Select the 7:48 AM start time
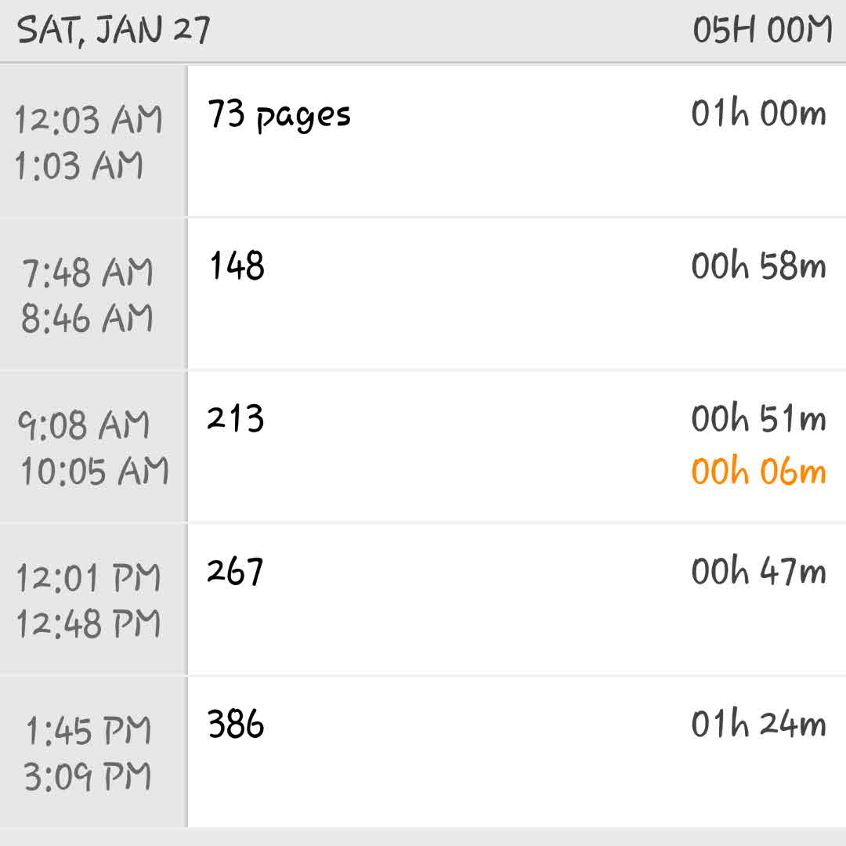Screen dimensions: 846x846 88,273
